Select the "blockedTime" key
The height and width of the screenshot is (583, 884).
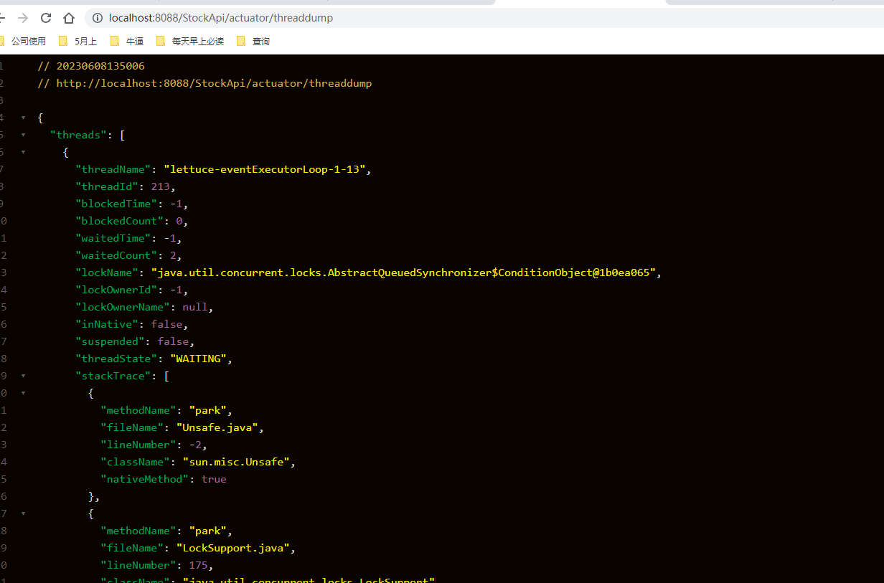[116, 204]
